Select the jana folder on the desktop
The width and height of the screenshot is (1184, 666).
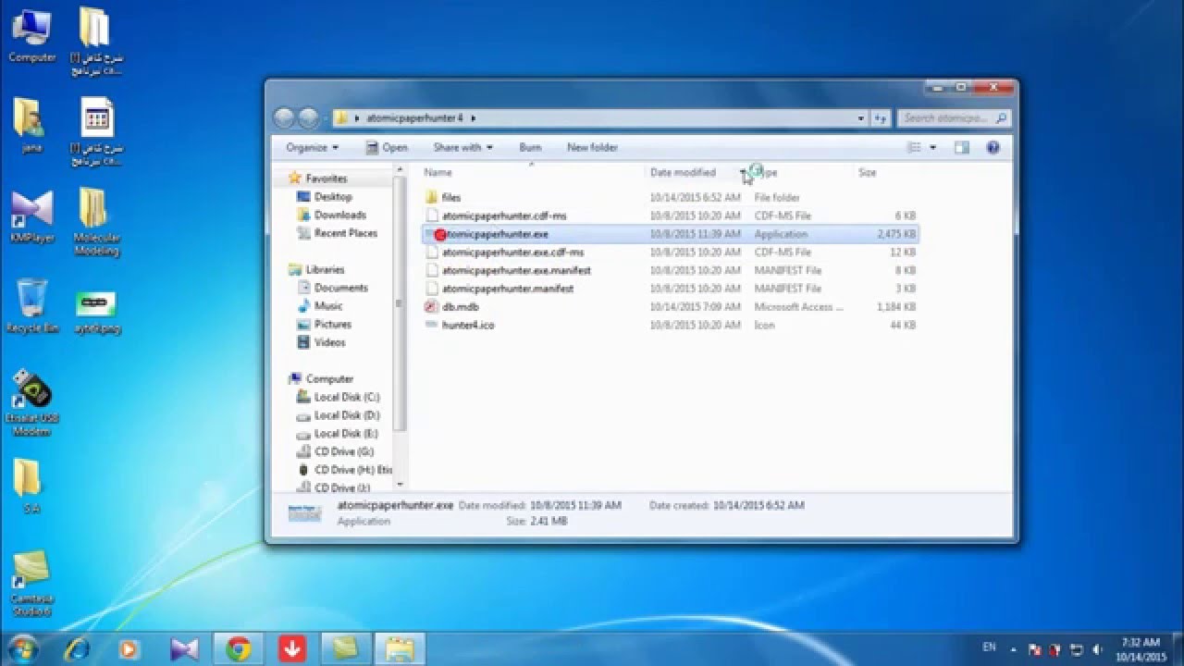click(x=31, y=125)
